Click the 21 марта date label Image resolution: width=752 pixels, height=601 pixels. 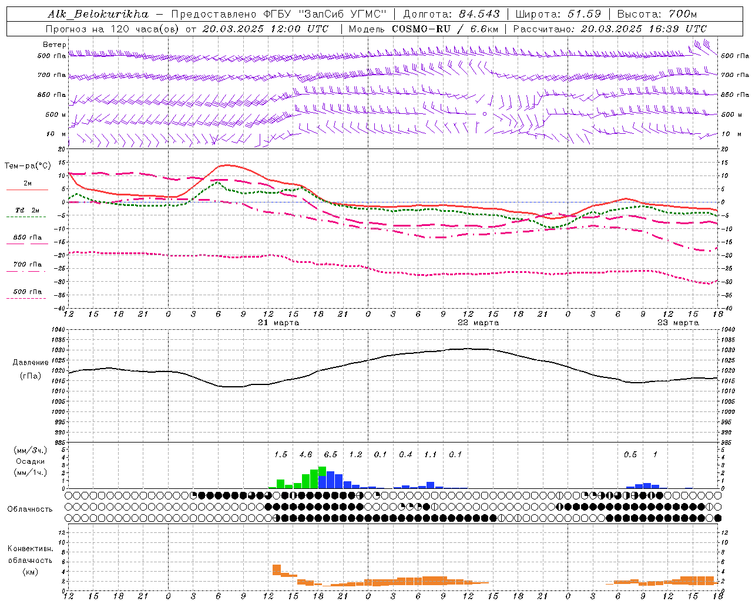click(x=278, y=323)
